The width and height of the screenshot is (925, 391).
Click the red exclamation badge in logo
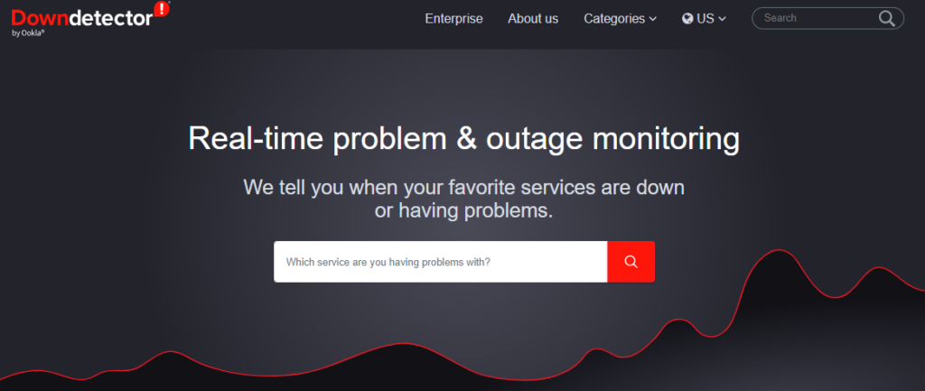[162, 10]
